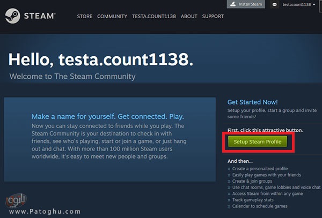Click 'Create a personalized profile' list item

pos(260,169)
